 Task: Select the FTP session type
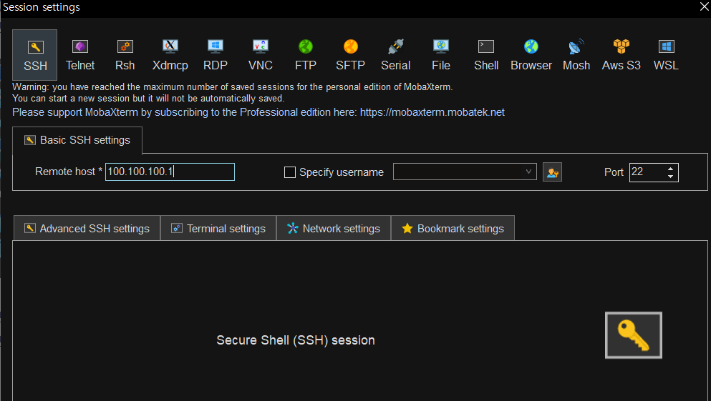305,55
